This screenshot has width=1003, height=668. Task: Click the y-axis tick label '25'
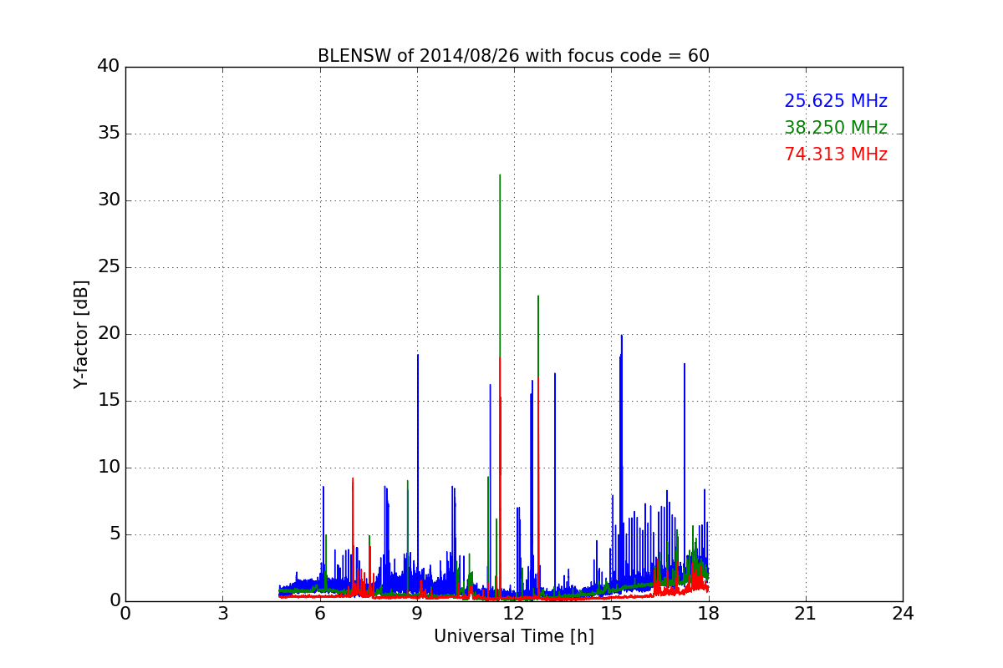[109, 267]
